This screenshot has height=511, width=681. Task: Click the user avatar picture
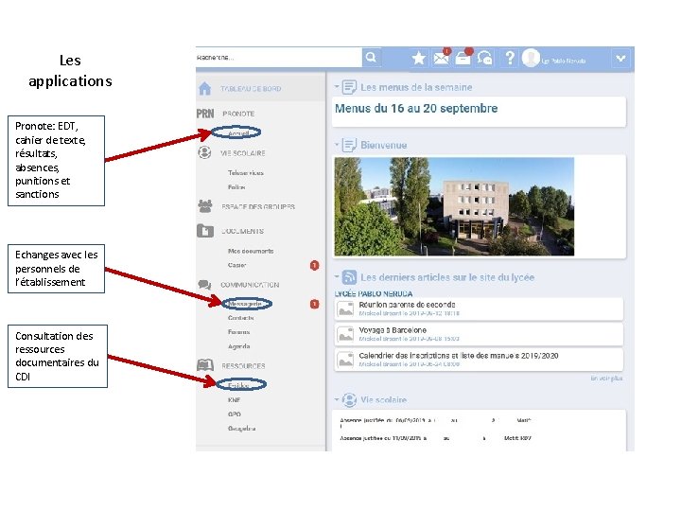point(531,58)
